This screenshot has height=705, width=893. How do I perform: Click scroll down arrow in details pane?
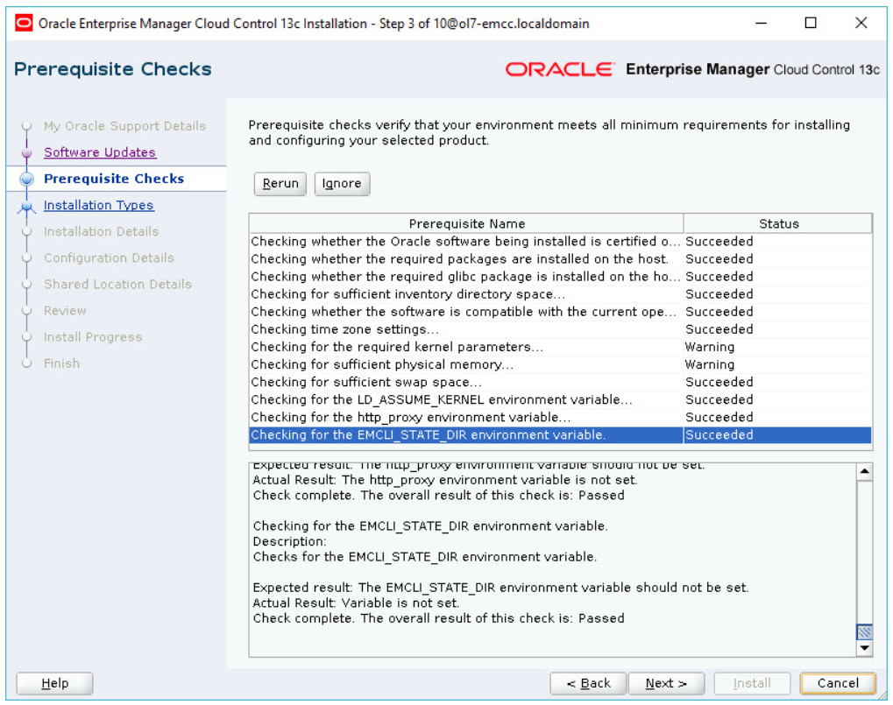(x=865, y=647)
